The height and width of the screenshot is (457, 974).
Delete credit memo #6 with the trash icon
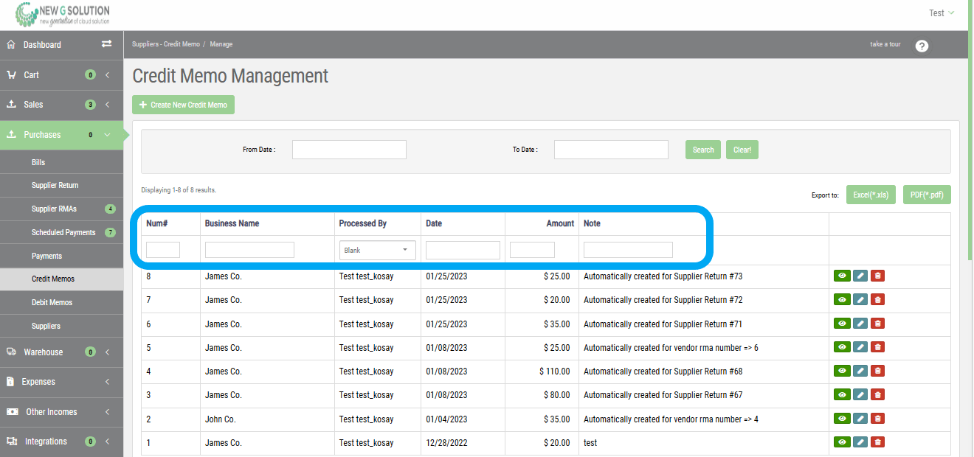pos(877,323)
